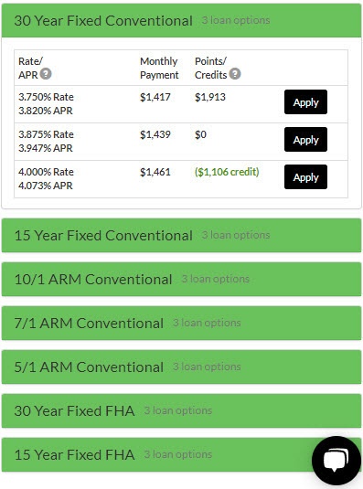Viewport: 363px width, 489px height.
Task: Click the 3.820% APR text
Action: coord(46,111)
